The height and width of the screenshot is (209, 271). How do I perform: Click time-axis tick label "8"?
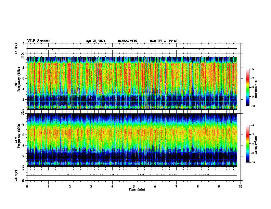[x=198, y=186]
